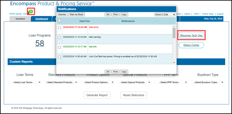Click the Notifications column header
The width and height of the screenshot is (232, 114).
click(x=128, y=21)
